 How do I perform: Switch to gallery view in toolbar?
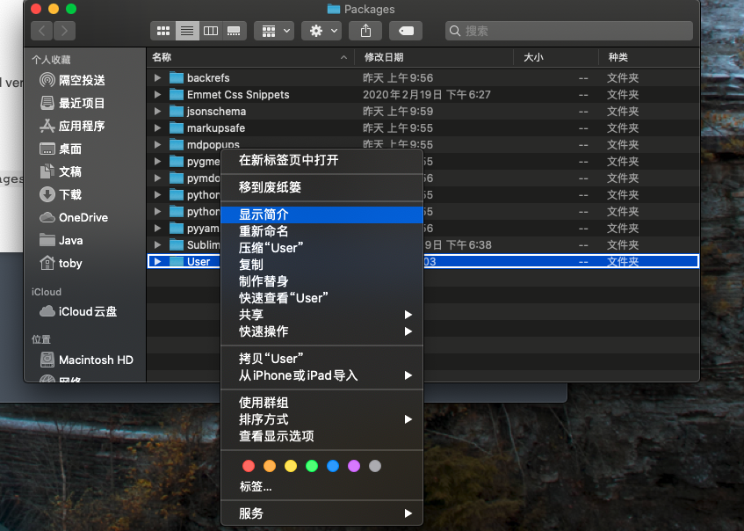click(x=235, y=31)
